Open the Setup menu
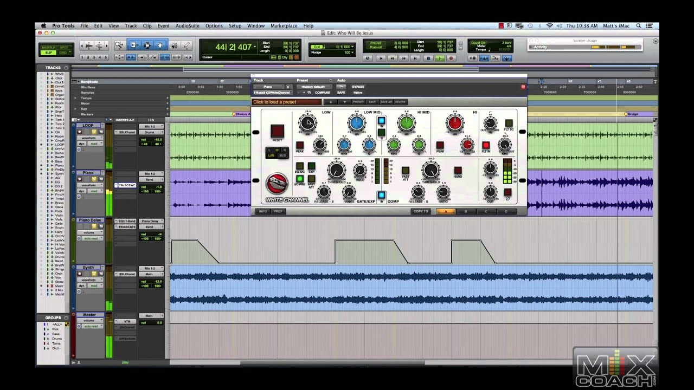This screenshot has width=694, height=390. pyautogui.click(x=235, y=25)
